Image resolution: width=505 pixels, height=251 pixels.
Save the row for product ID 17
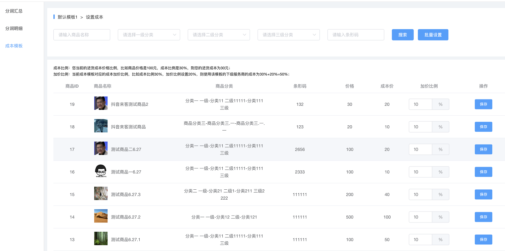pyautogui.click(x=483, y=149)
